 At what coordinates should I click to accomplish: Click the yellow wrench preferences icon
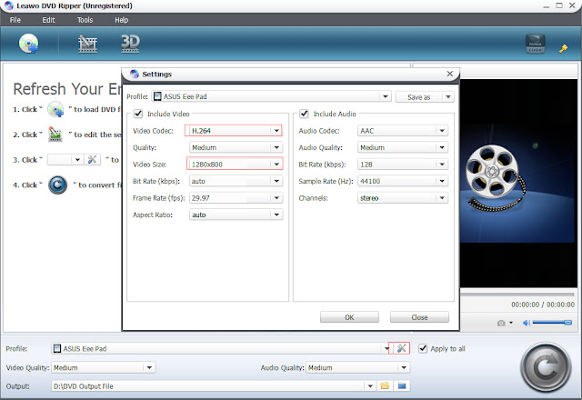(x=563, y=48)
